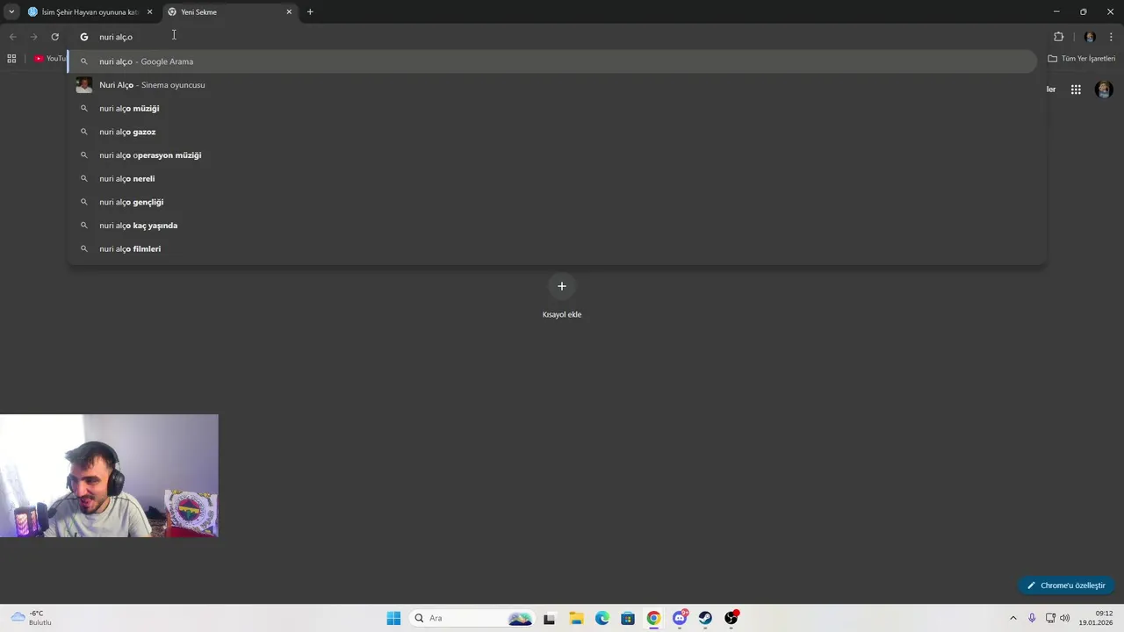Open the Chrome three-dot menu
The height and width of the screenshot is (632, 1124).
(1112, 37)
